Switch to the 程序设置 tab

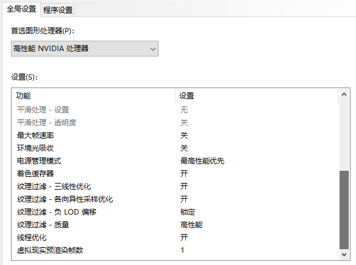(58, 10)
